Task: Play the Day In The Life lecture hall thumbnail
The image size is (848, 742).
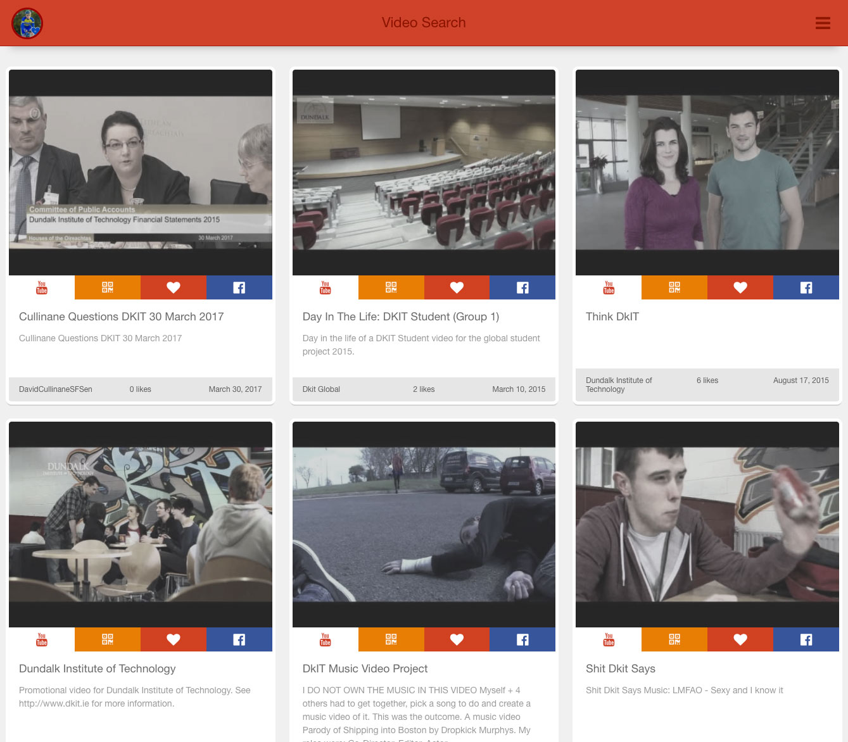Action: click(x=424, y=172)
